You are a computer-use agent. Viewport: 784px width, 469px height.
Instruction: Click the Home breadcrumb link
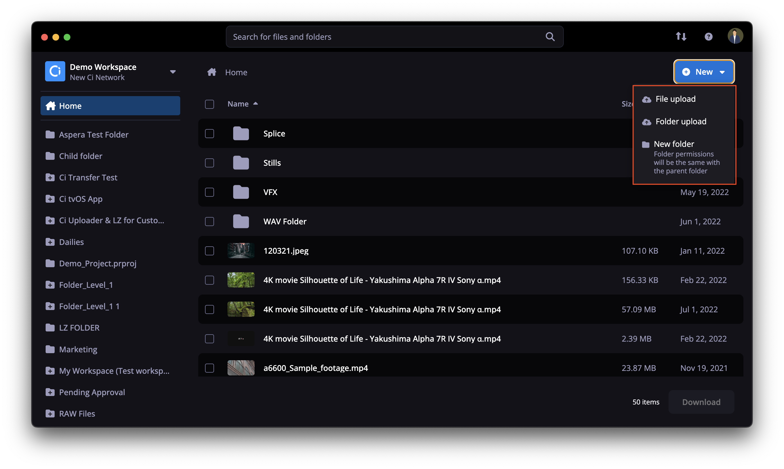[x=236, y=72]
